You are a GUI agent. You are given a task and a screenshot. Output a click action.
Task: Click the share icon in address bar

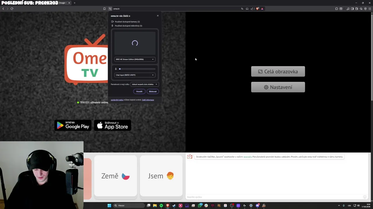tap(252, 9)
